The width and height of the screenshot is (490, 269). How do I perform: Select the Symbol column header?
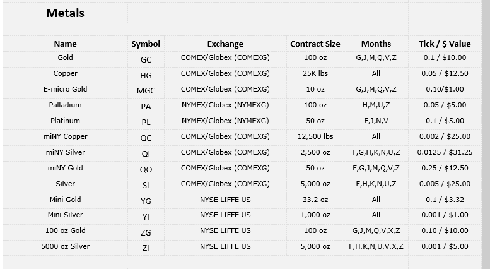[x=146, y=44]
